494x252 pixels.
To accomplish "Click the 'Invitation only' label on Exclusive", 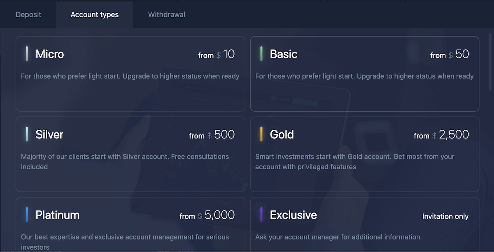I will tap(445, 216).
